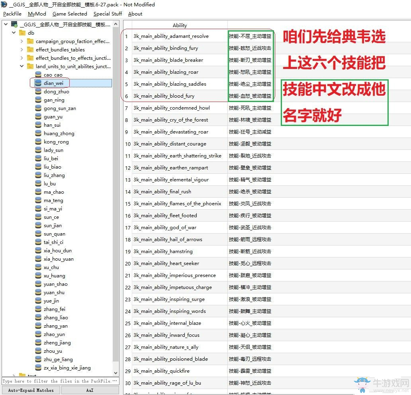This screenshot has height=395, width=411.
Task: Select the lady_sun table icon
Action: point(38,150)
